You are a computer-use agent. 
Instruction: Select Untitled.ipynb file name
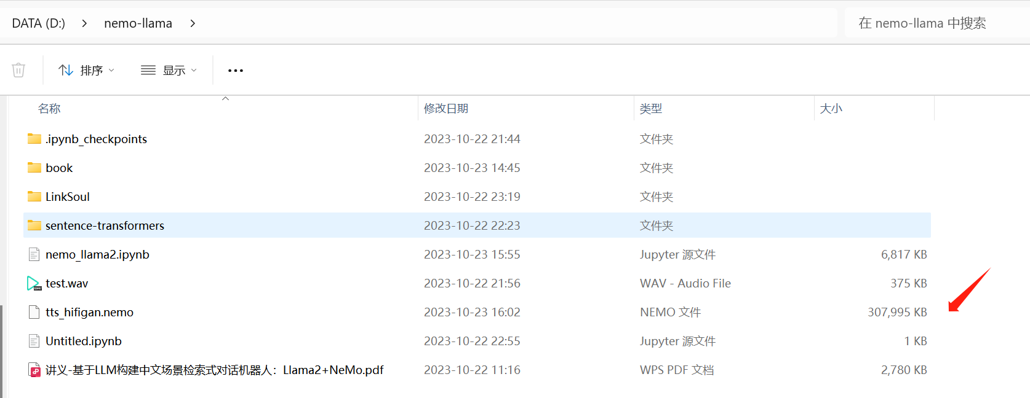84,341
